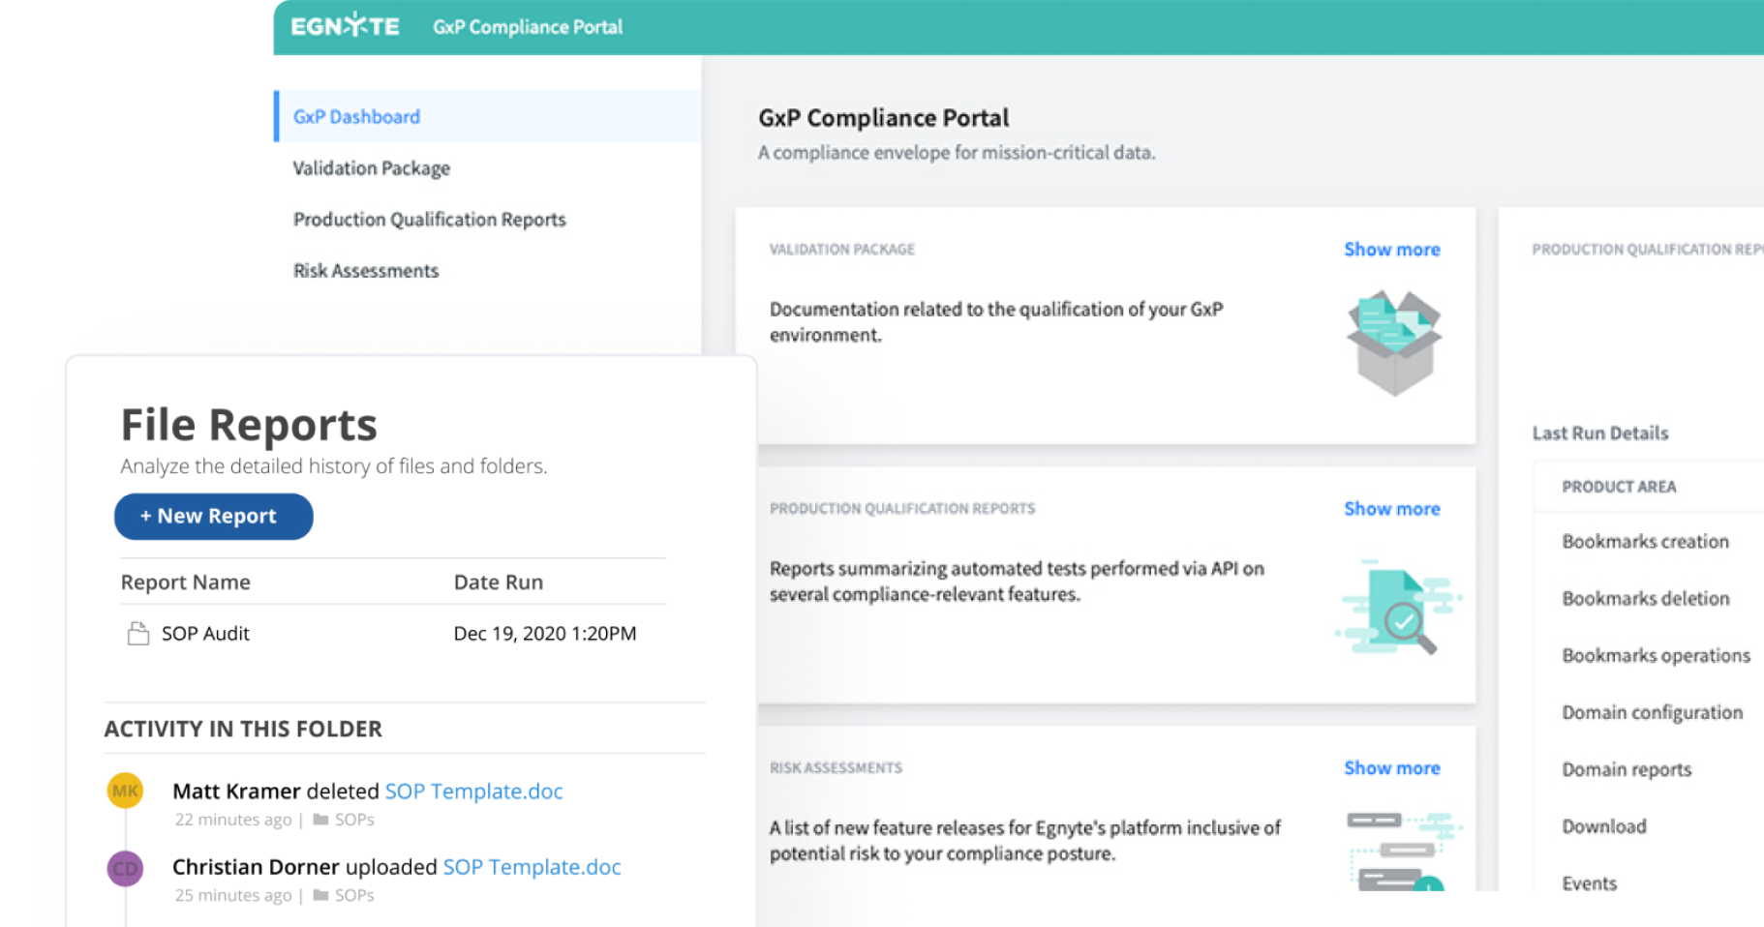The image size is (1764, 927).
Task: Click Christian Dorner's CD avatar
Action: click(x=125, y=868)
